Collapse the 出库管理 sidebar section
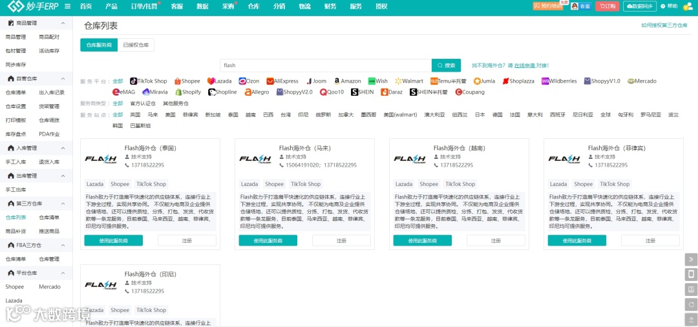The height and width of the screenshot is (327, 698). tap(63, 176)
